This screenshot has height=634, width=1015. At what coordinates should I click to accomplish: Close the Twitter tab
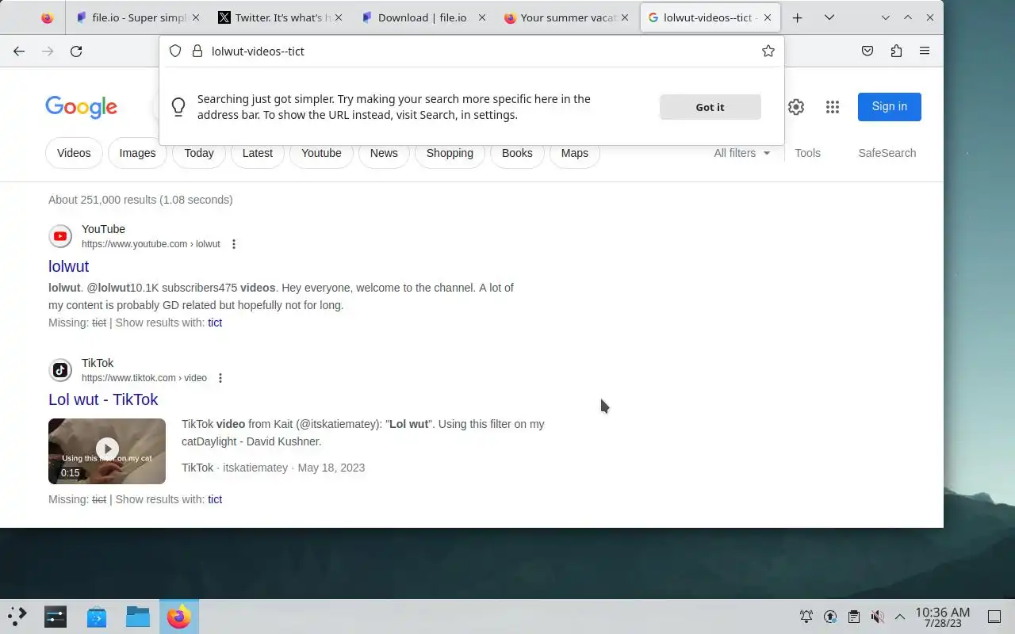(339, 17)
